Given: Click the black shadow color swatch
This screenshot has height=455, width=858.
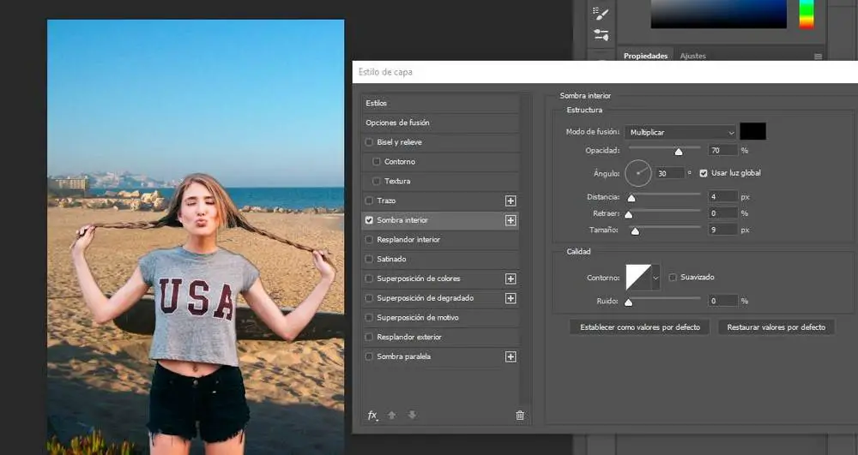Looking at the screenshot, I should click(x=752, y=132).
